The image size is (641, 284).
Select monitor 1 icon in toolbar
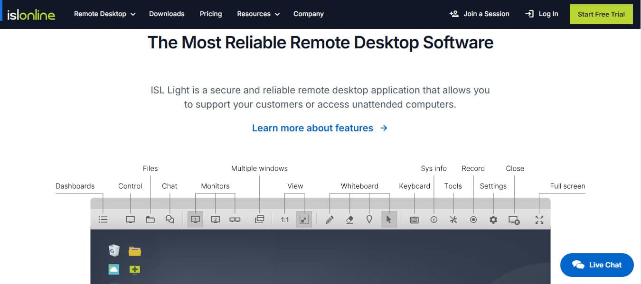click(x=195, y=220)
